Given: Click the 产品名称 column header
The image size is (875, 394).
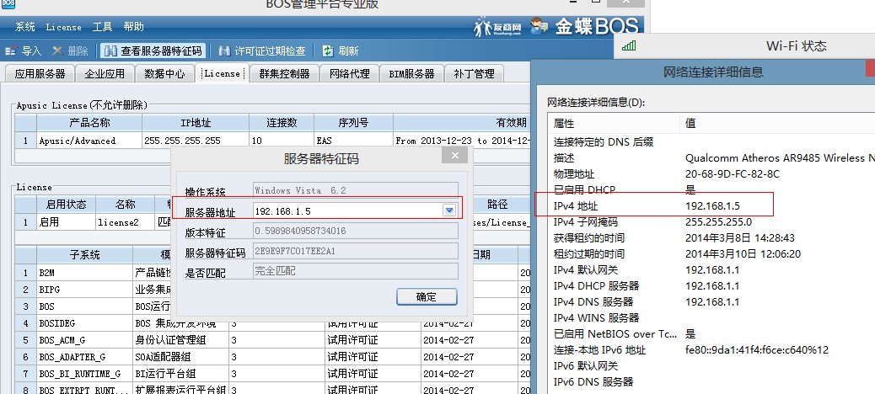Looking at the screenshot, I should [89, 123].
